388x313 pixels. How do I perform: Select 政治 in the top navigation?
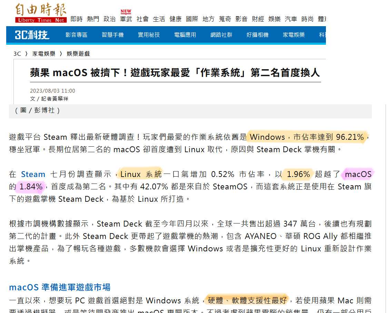110,19
